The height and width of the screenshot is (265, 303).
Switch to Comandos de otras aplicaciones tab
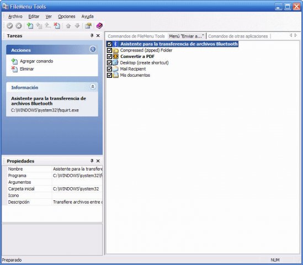coord(238,36)
